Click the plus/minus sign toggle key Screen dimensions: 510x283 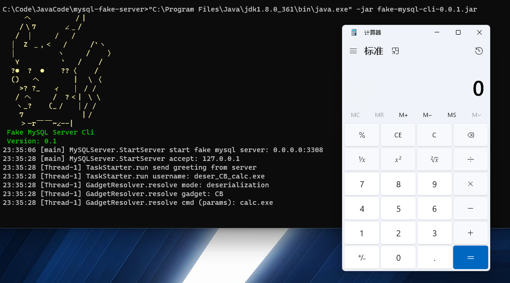(362, 258)
